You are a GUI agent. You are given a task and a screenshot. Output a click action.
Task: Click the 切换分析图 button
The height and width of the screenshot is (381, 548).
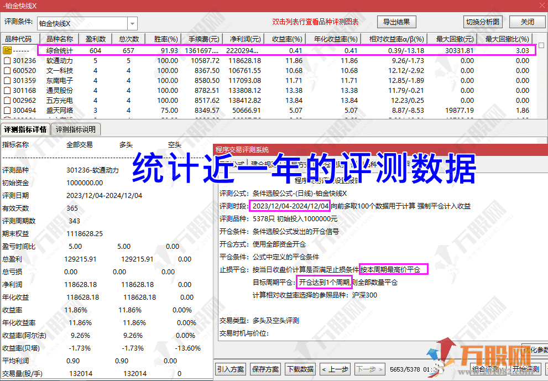483,22
